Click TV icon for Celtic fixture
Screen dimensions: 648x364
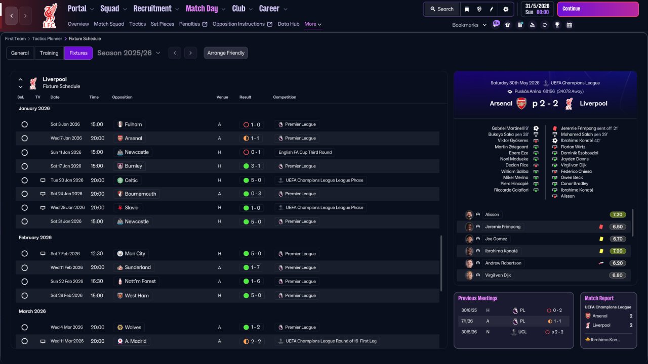[43, 180]
